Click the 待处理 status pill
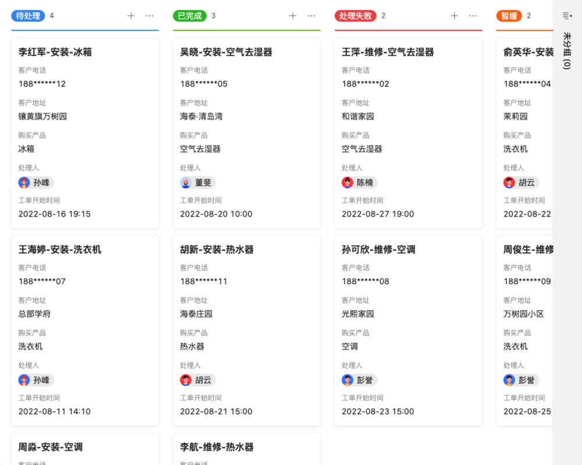Screen dimensions: 582x465 [27, 16]
